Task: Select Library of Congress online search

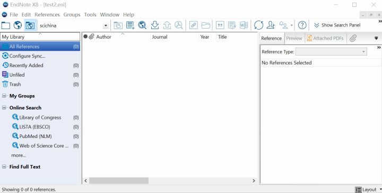Action: pos(45,117)
